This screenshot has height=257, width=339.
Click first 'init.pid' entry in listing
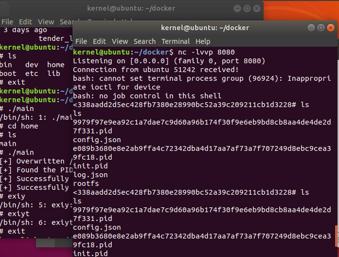click(90, 166)
